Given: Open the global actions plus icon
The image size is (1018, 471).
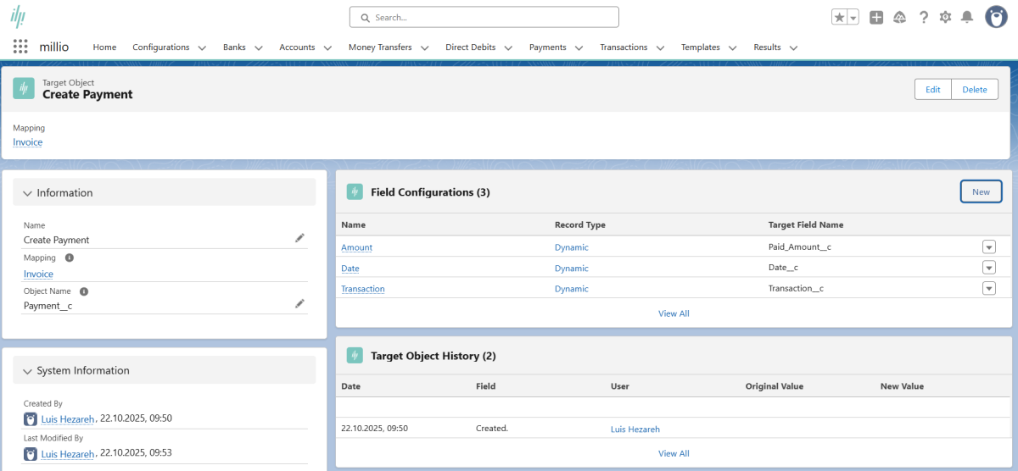Looking at the screenshot, I should coord(876,18).
